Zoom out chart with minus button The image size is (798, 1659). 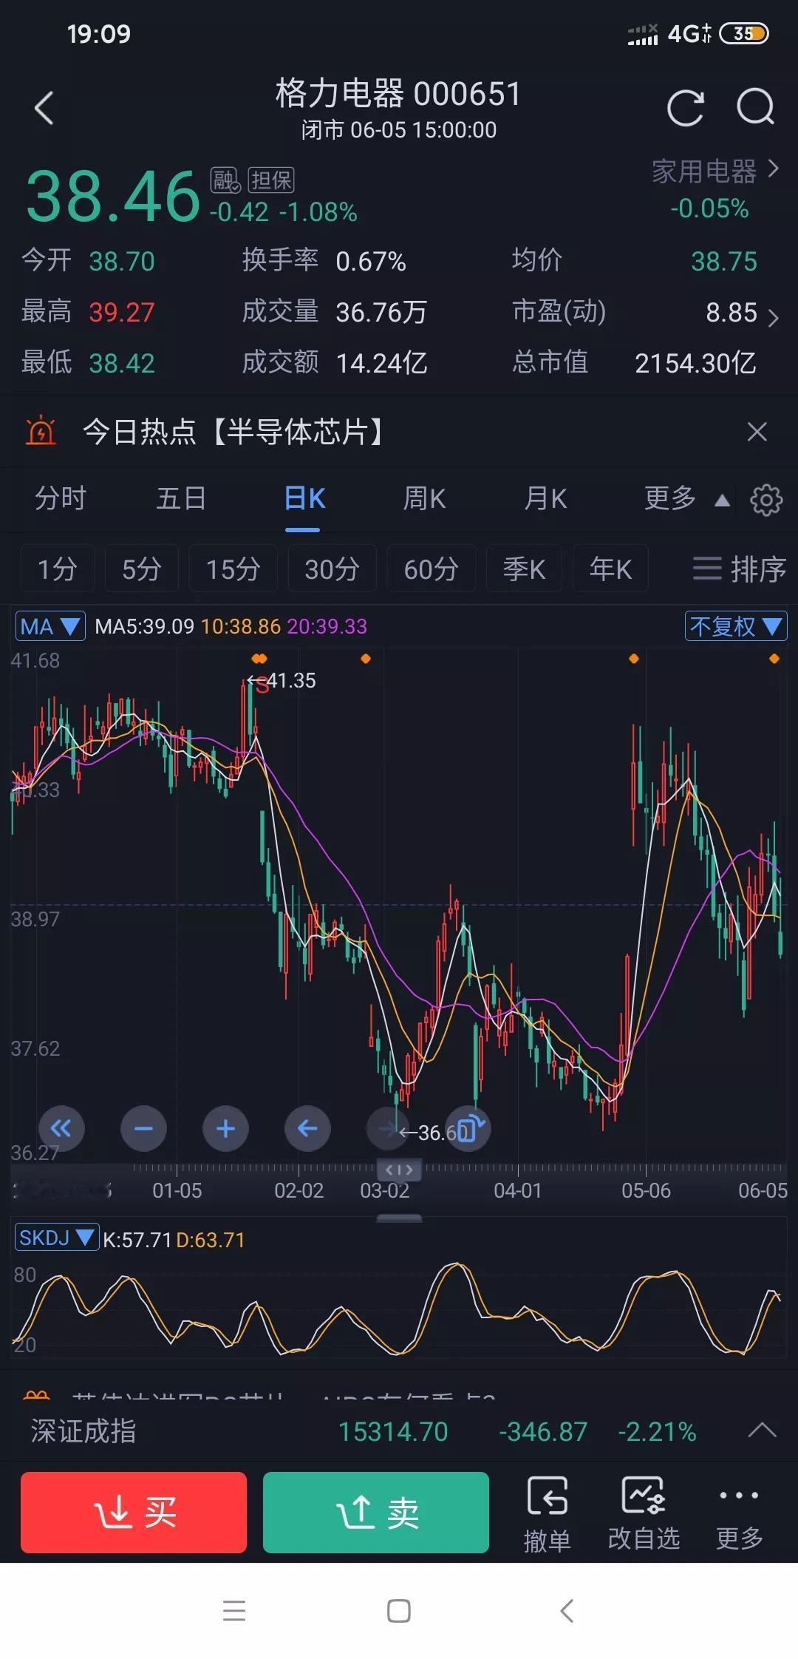[x=143, y=1128]
